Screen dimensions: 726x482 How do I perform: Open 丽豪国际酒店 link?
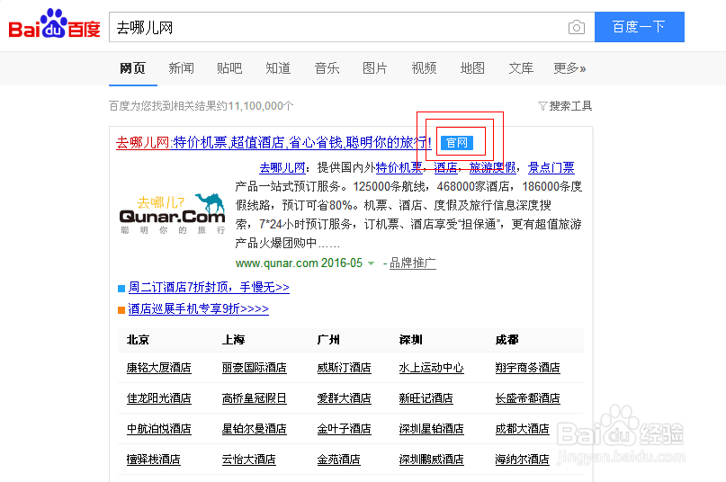255,368
